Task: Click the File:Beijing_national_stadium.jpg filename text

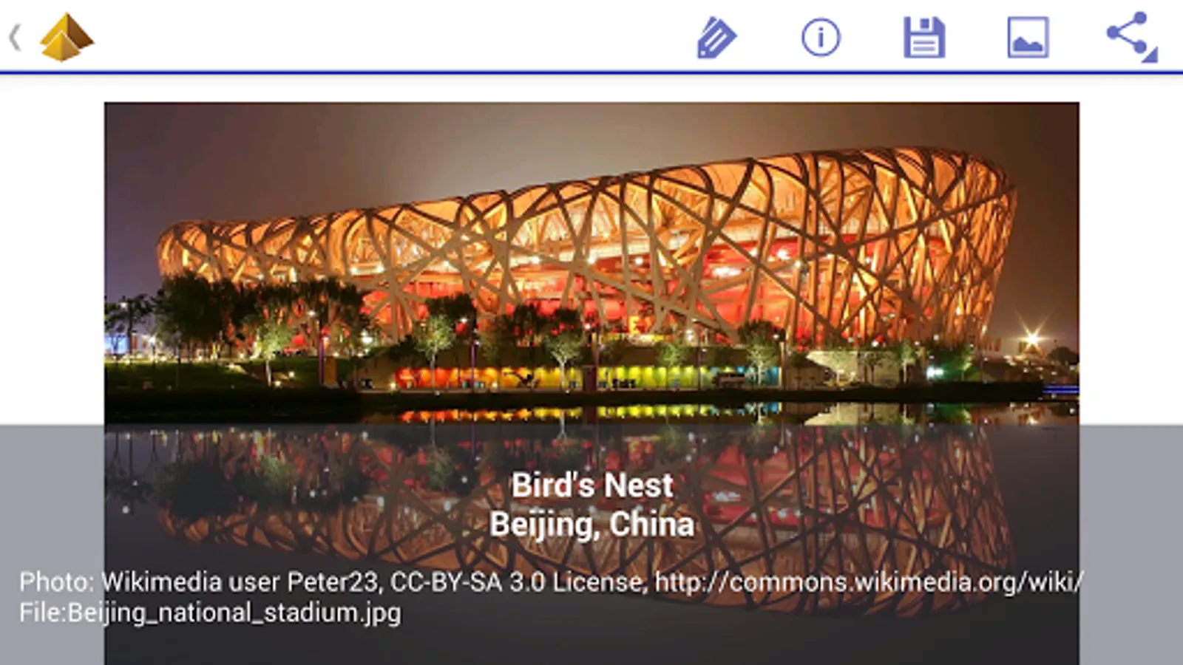Action: 210,613
